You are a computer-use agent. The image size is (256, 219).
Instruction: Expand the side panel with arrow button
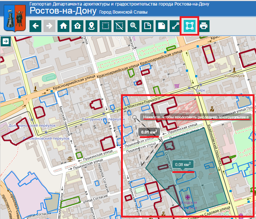(6, 42)
